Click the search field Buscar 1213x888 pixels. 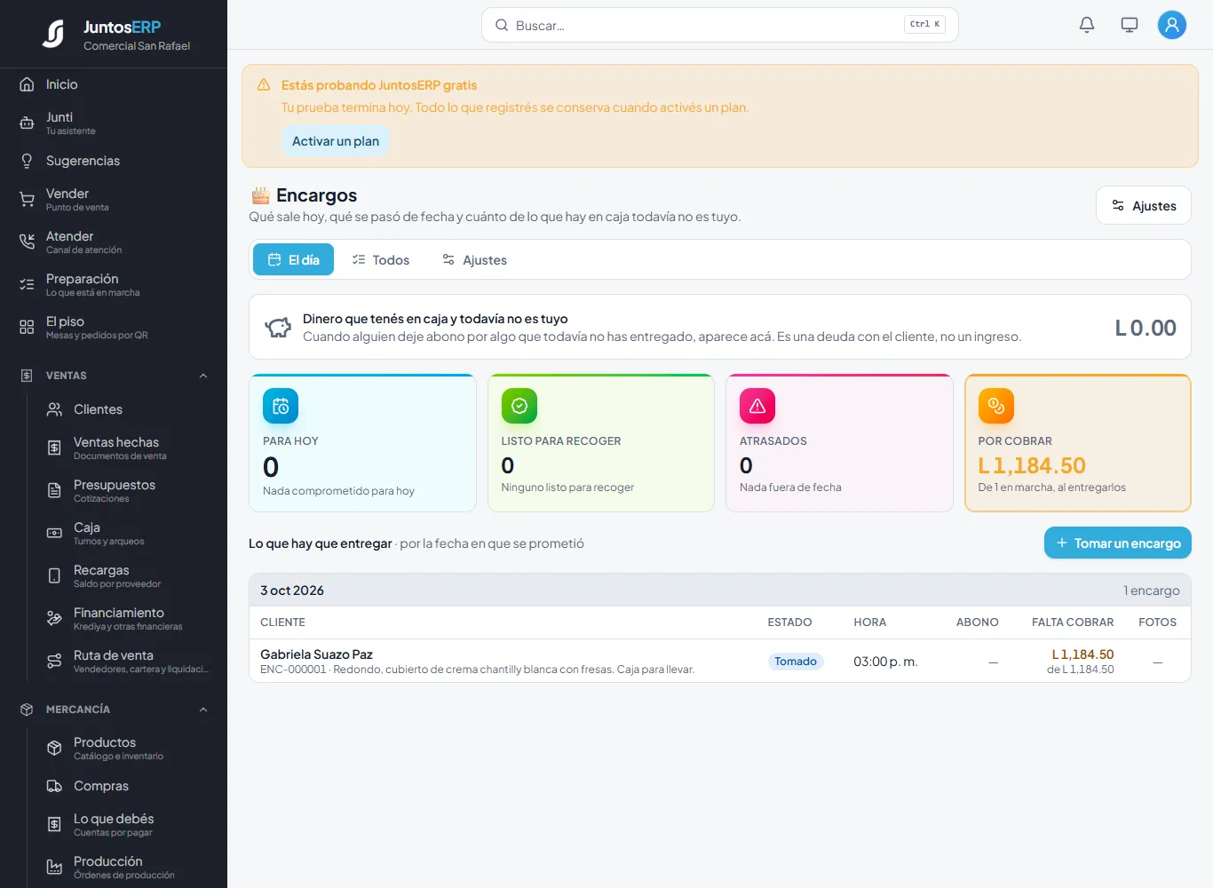pyautogui.click(x=720, y=25)
